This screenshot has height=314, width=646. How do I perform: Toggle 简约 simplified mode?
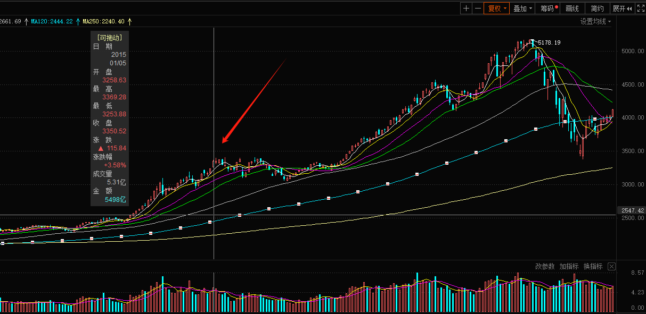tap(597, 8)
